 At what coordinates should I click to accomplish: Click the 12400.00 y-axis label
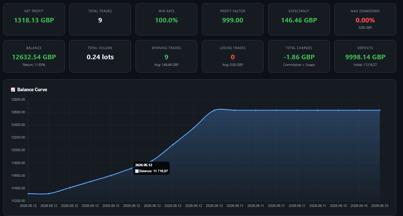(x=18, y=125)
